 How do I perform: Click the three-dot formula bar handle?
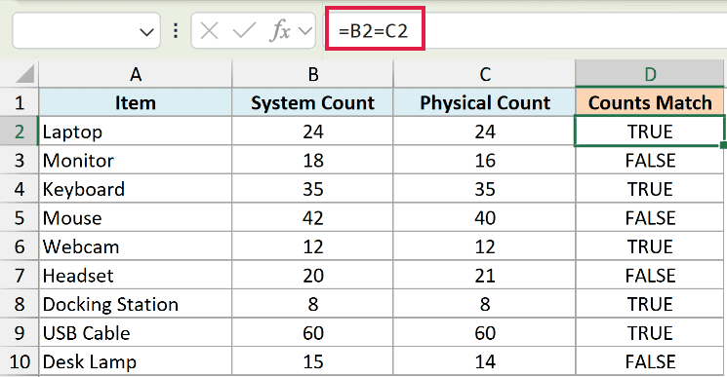click(x=176, y=31)
